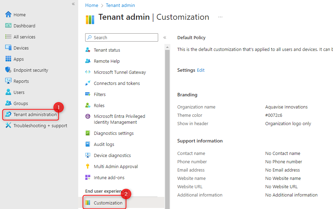The width and height of the screenshot is (333, 209).
Task: Collapse the left navigation pane
Action: tap(73, 4)
